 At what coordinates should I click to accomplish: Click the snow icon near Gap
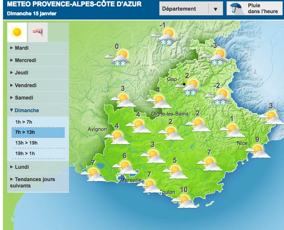188,88
